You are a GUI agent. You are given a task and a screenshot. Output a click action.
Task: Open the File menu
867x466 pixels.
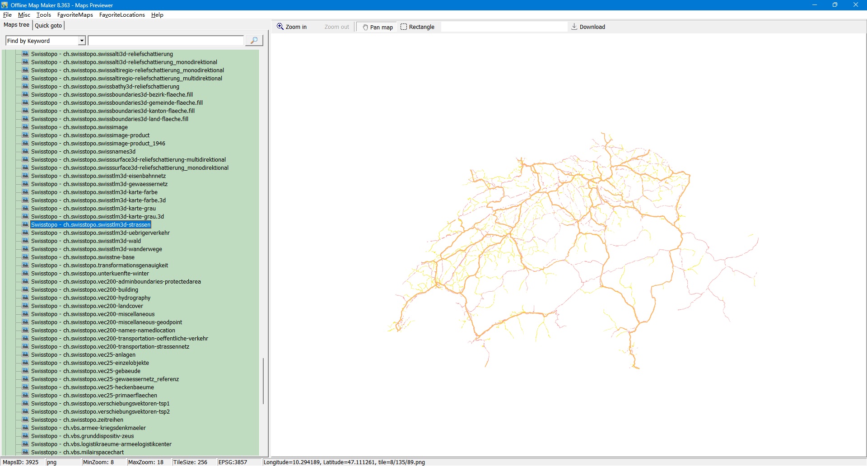[x=7, y=15]
